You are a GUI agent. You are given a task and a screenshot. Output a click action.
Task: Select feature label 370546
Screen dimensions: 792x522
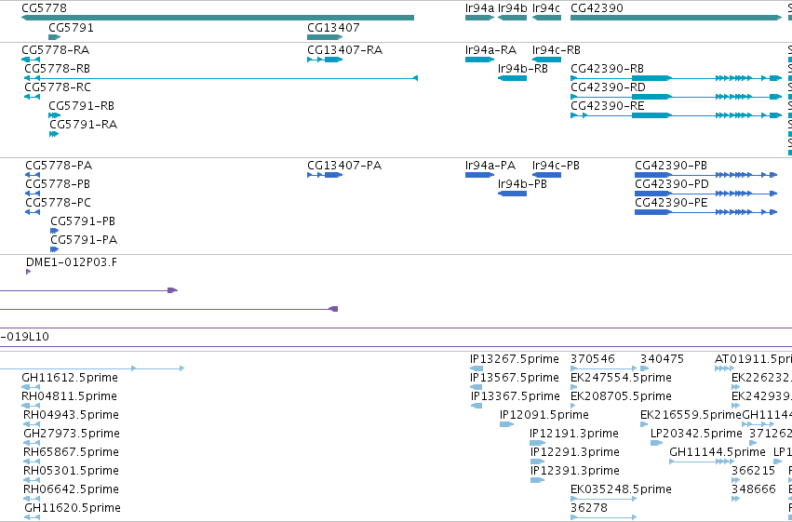593,359
